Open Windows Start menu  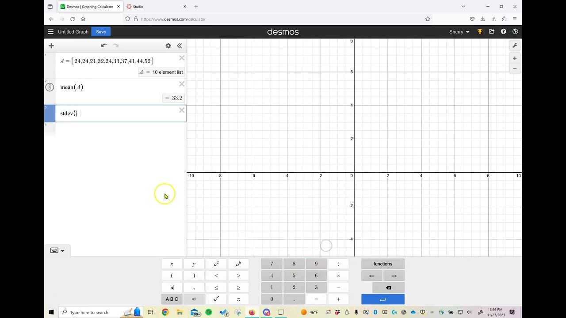pos(51,312)
